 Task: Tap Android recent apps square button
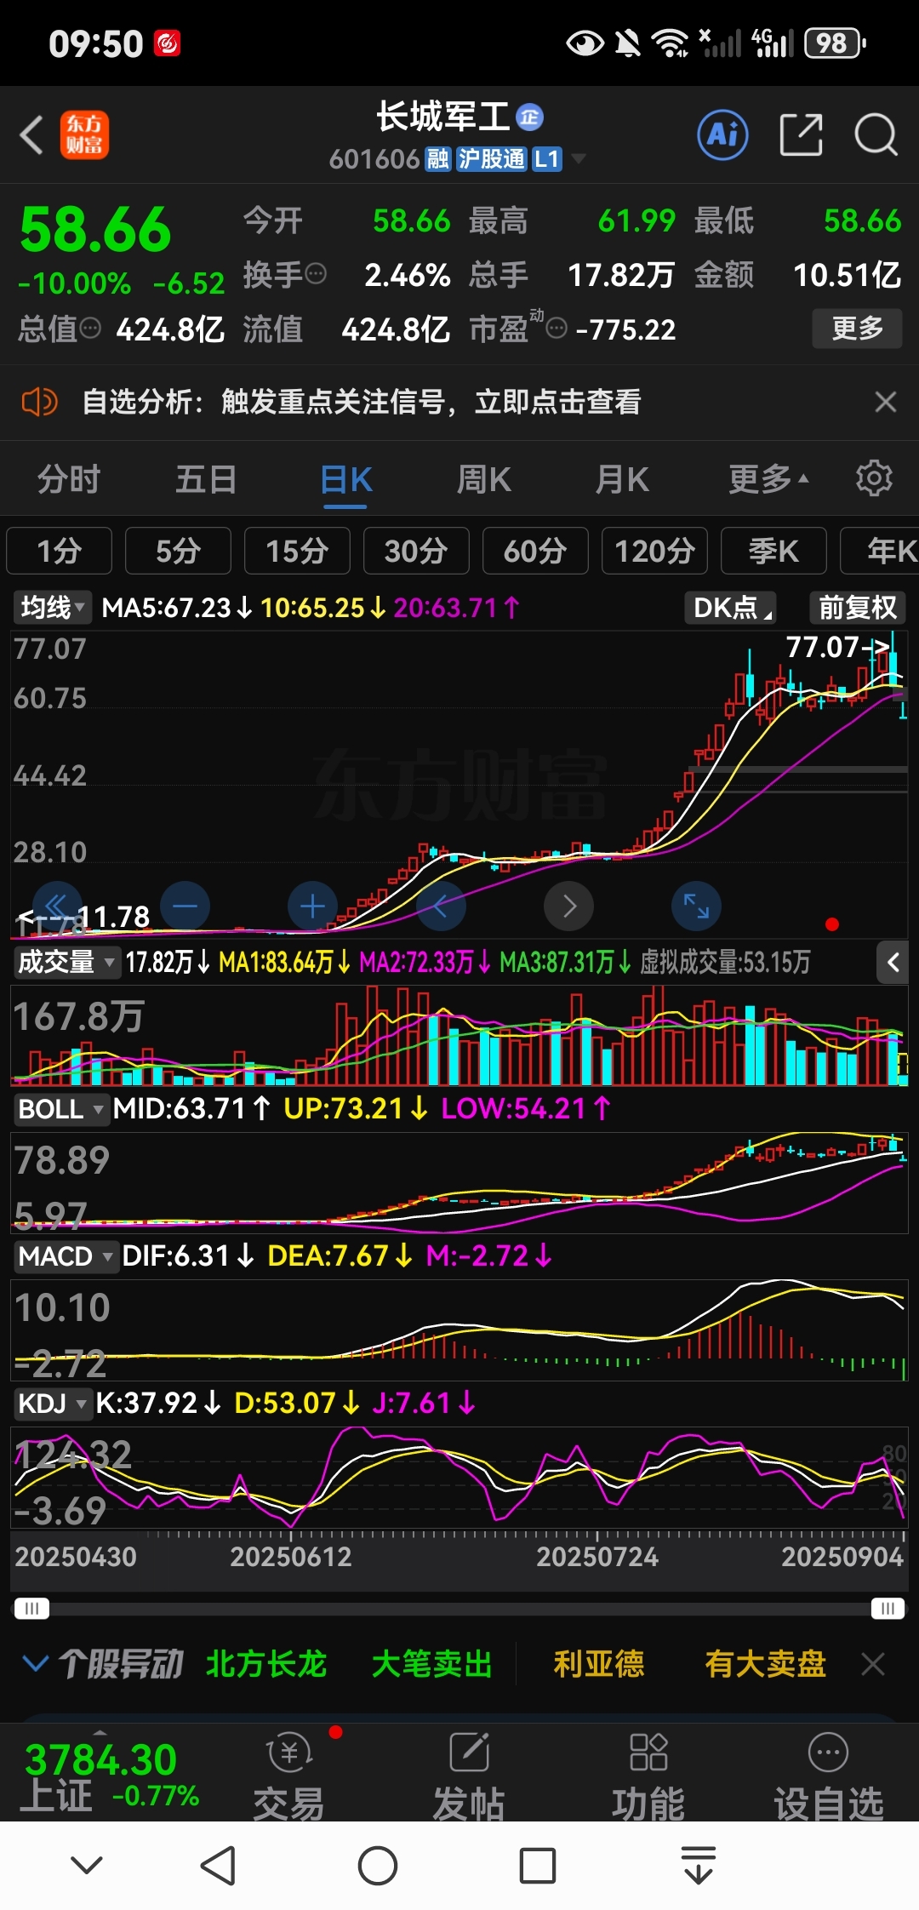[x=538, y=1867]
